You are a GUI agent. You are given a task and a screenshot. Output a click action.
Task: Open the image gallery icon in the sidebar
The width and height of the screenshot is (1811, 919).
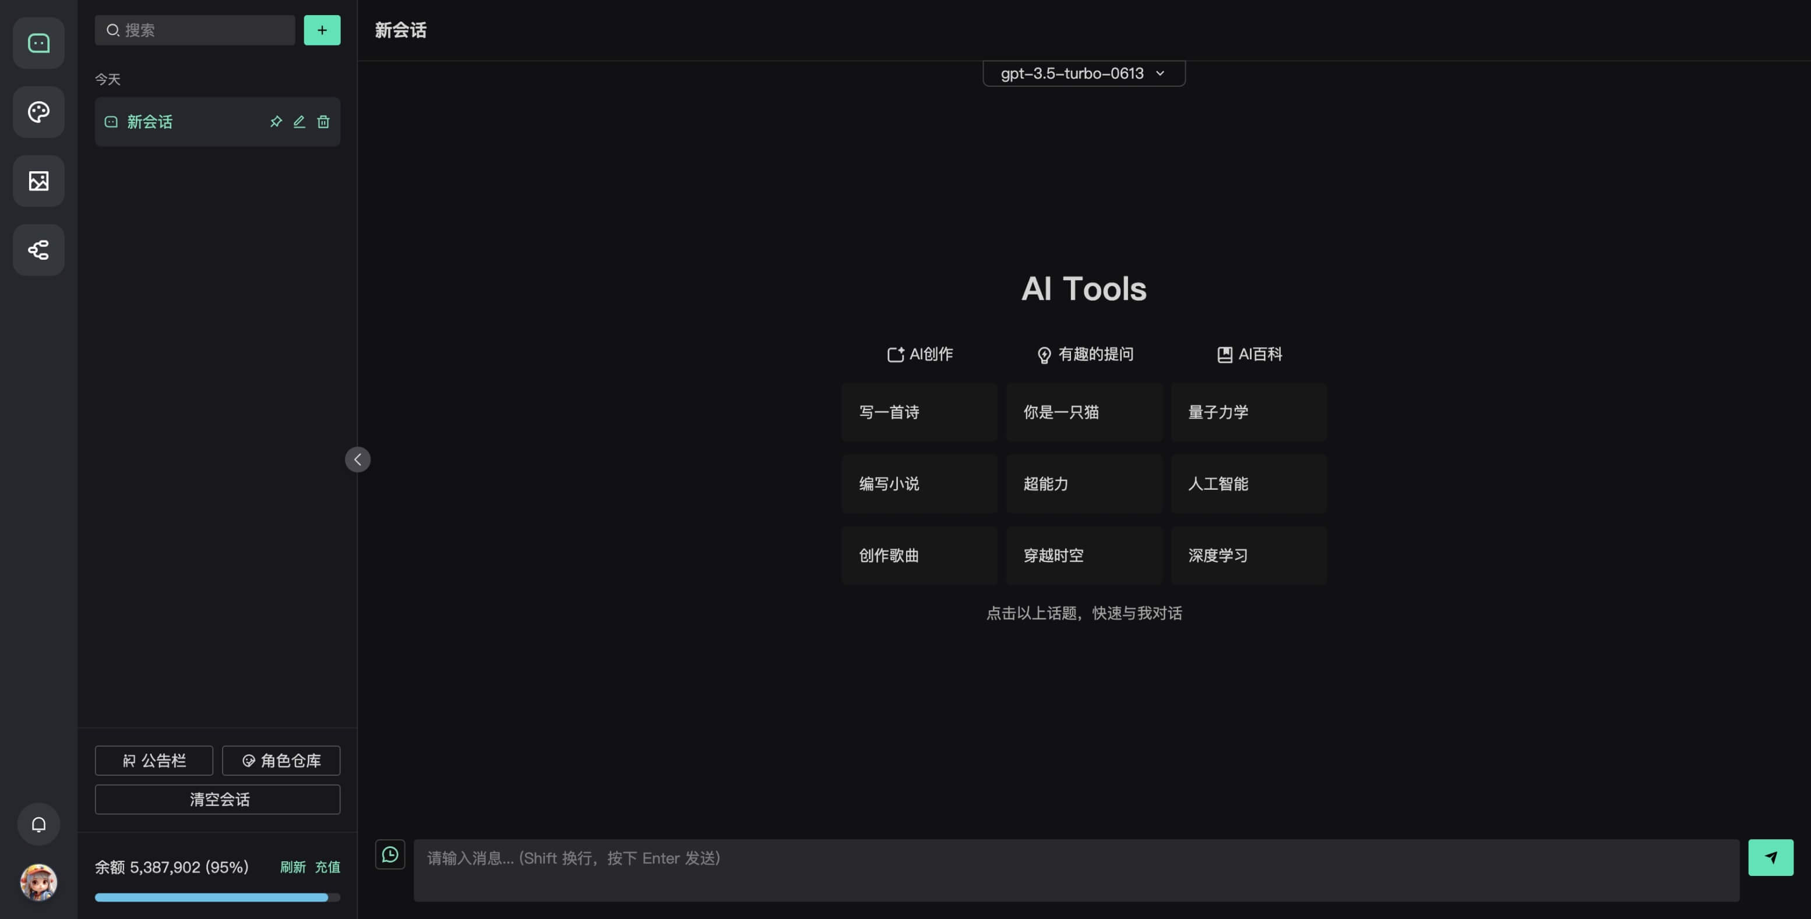click(38, 181)
